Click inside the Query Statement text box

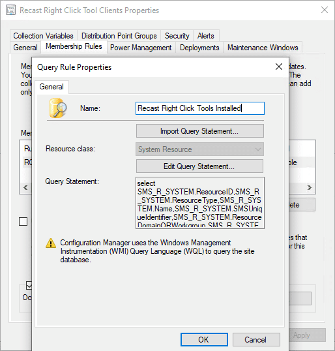[200, 203]
